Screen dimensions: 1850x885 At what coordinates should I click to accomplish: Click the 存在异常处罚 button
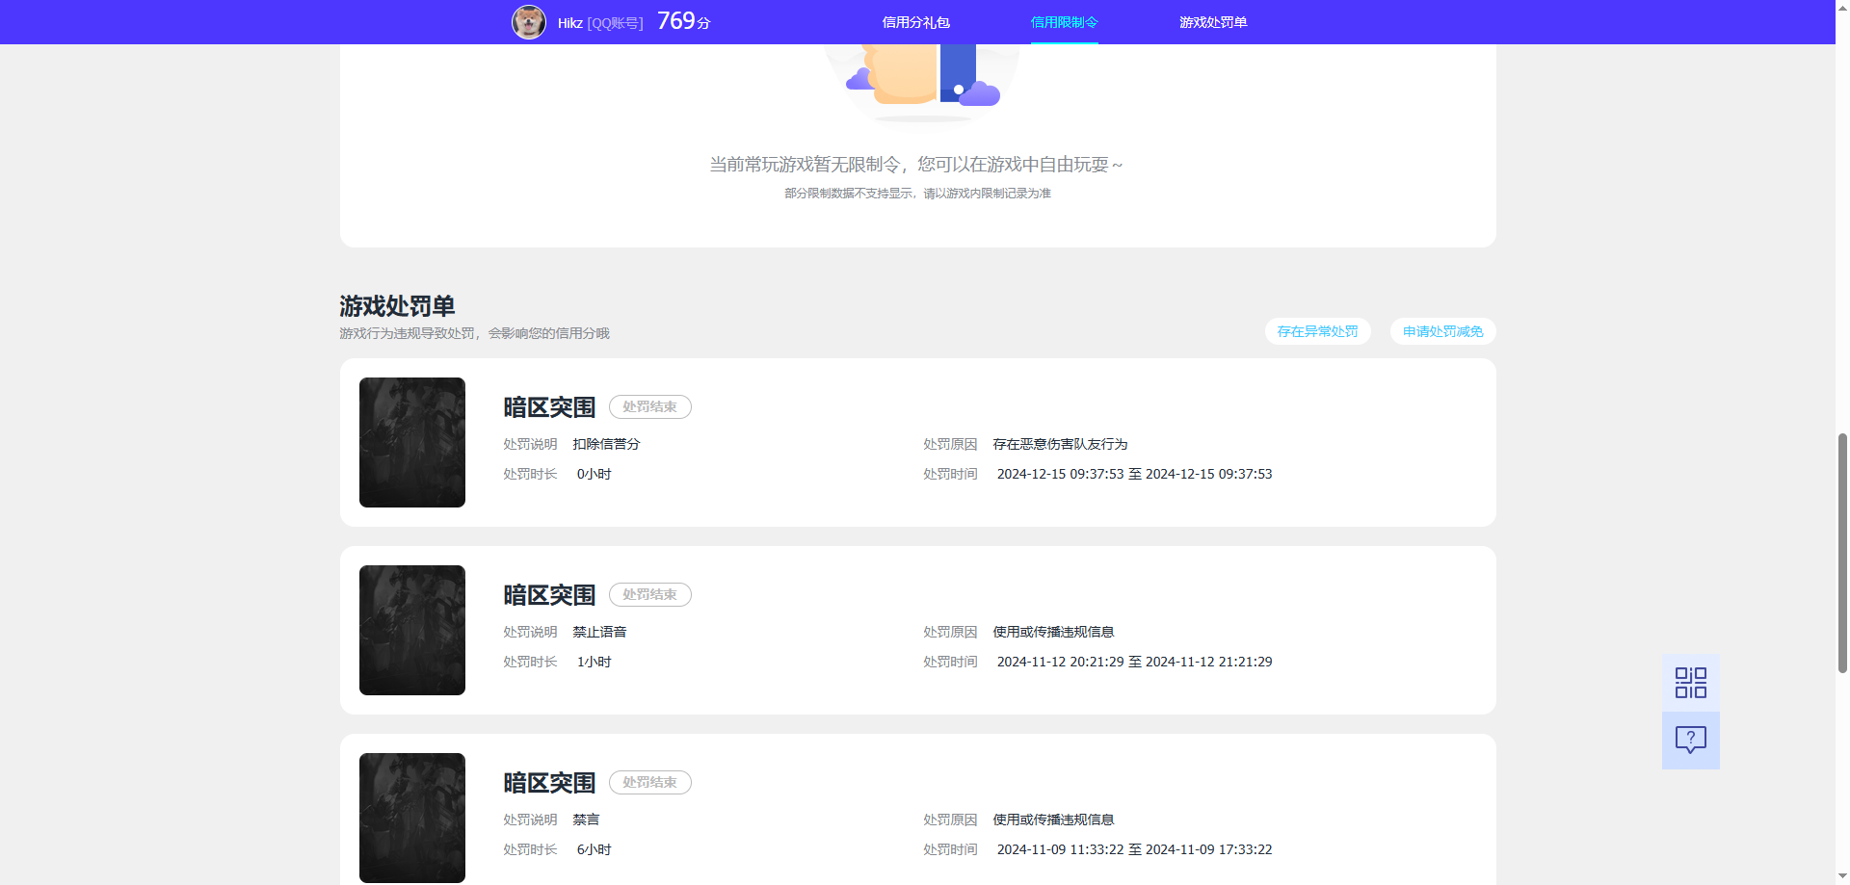[1317, 331]
